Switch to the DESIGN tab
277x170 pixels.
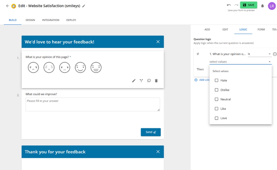coord(30,20)
